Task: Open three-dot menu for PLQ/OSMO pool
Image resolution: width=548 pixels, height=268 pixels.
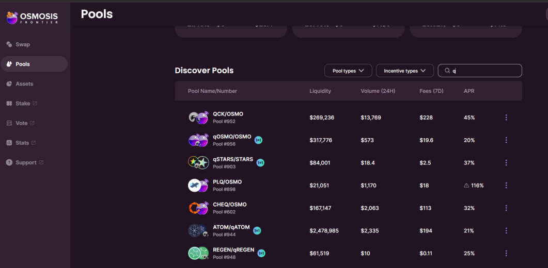Action: (506, 186)
